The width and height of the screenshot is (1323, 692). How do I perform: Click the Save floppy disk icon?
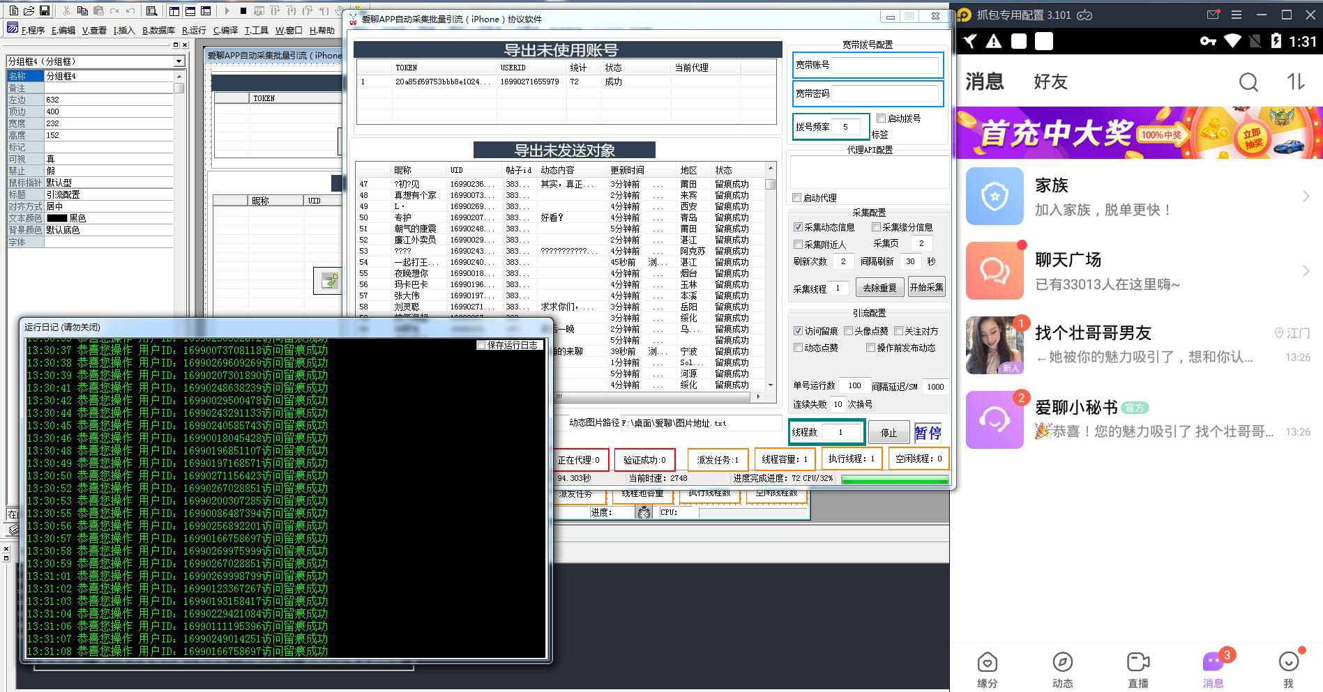45,10
